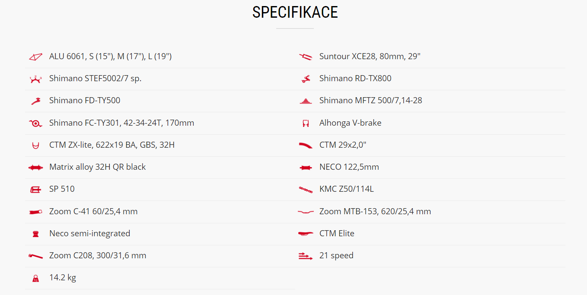Click the saddle icon beside CTM Elite
This screenshot has height=295, width=587.
click(306, 234)
